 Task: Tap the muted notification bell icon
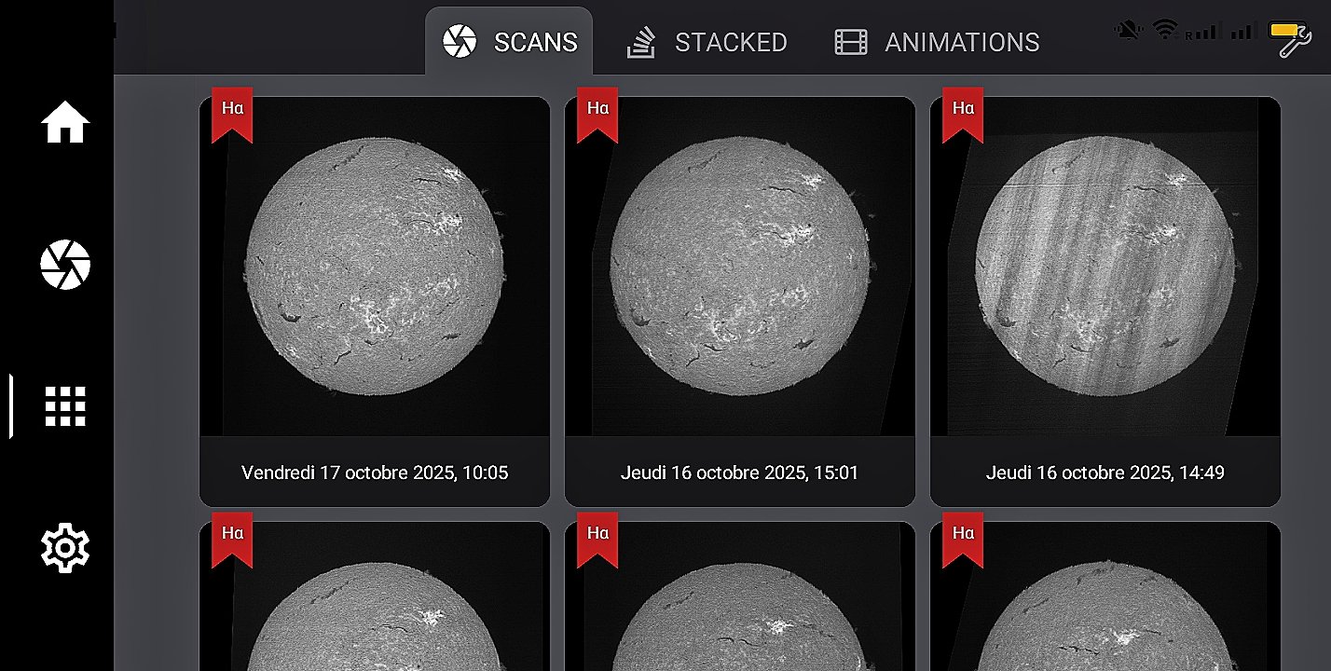click(x=1129, y=31)
